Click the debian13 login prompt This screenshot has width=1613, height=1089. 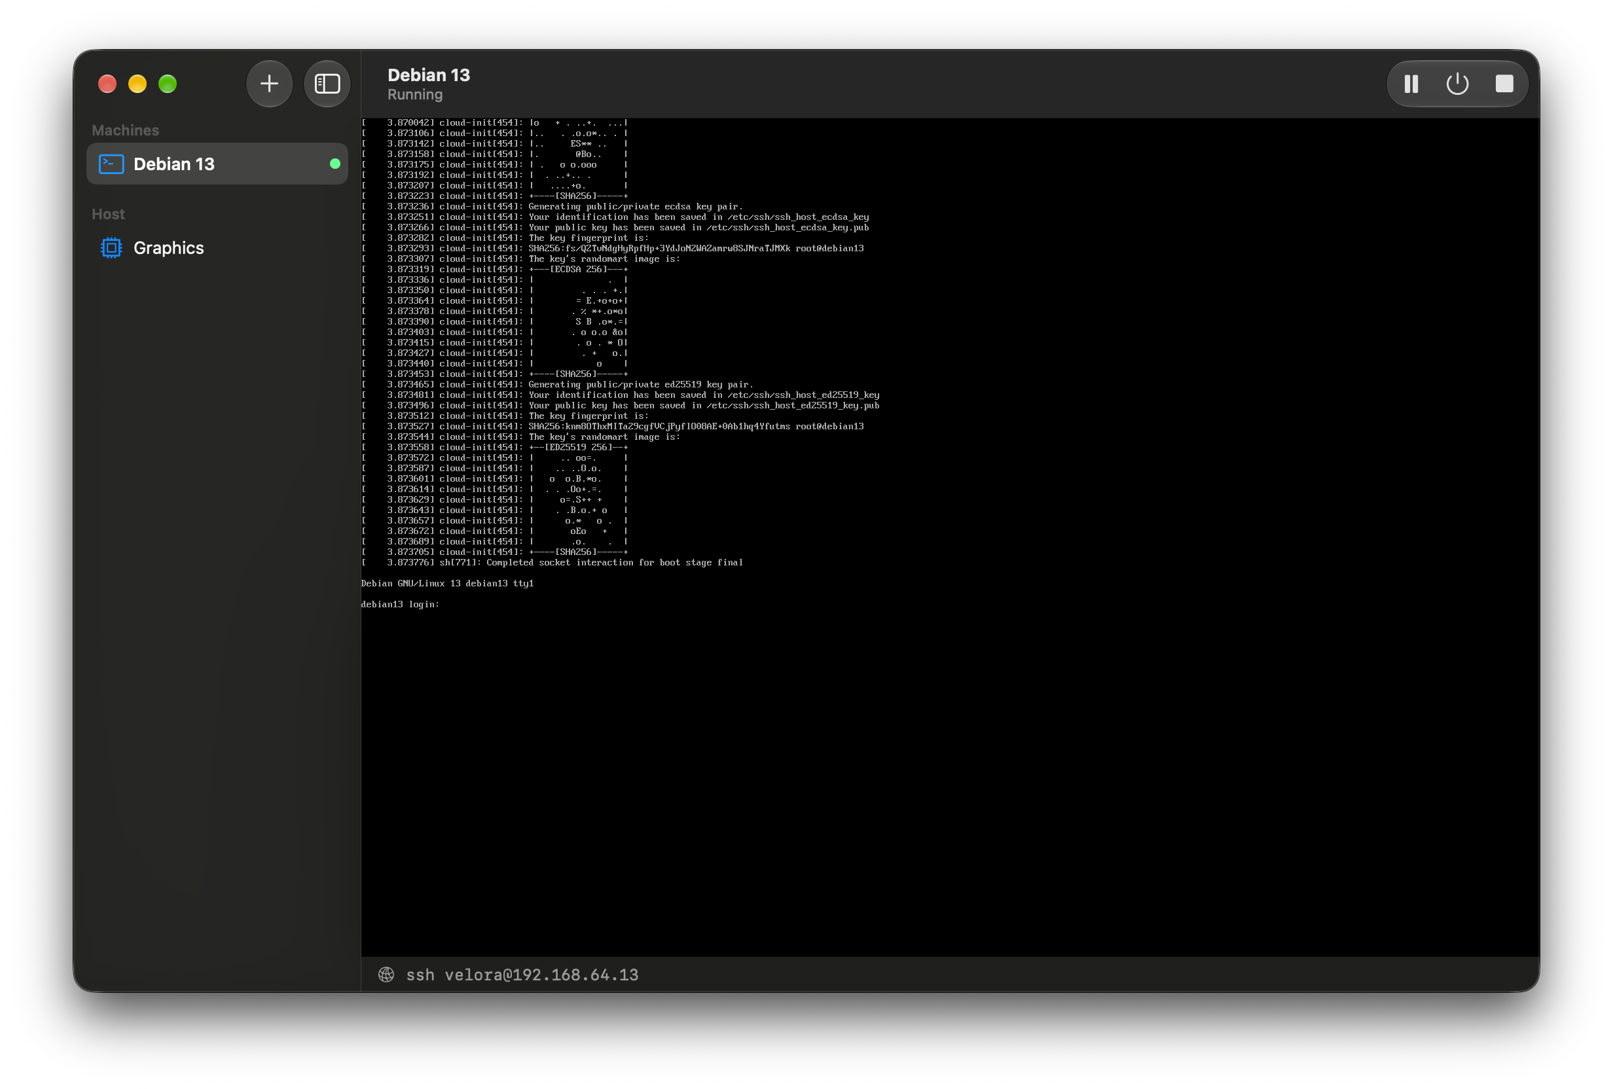pyautogui.click(x=401, y=605)
